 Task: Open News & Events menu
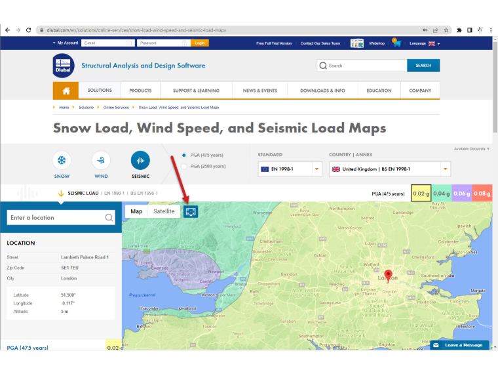tap(260, 91)
